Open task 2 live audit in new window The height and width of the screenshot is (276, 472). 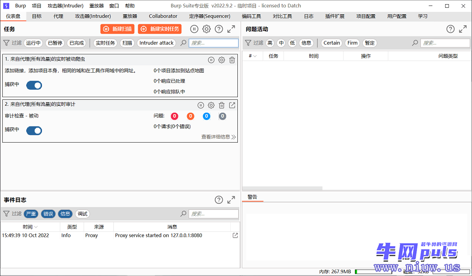232,105
